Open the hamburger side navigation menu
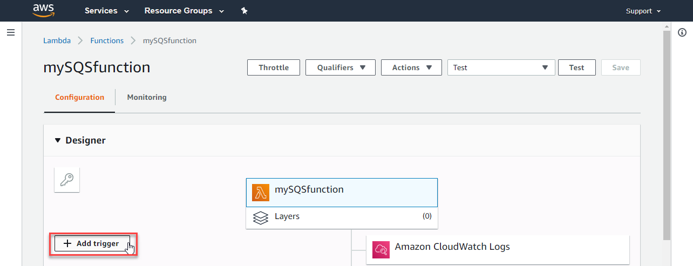The width and height of the screenshot is (693, 266). (x=10, y=33)
